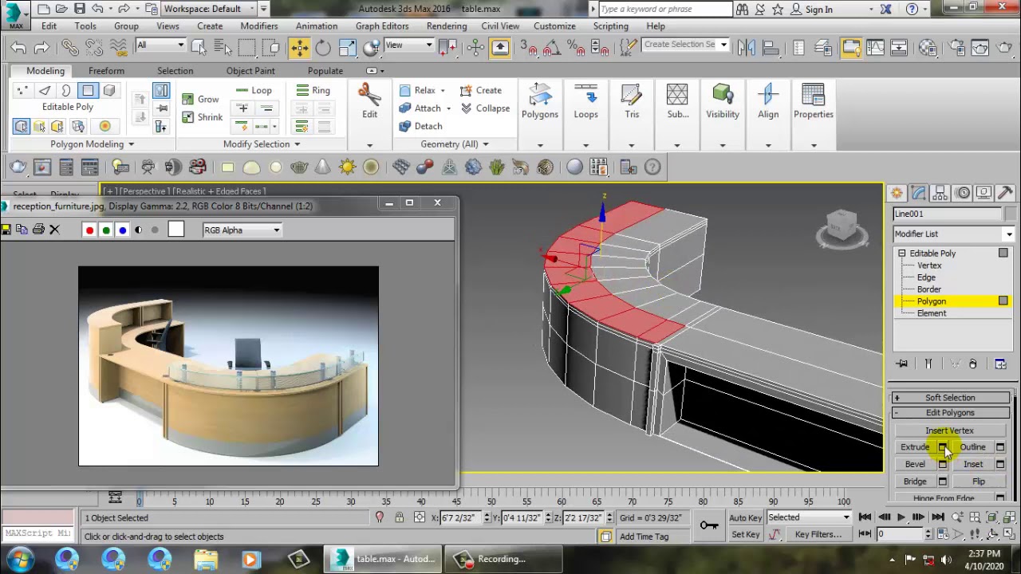The width and height of the screenshot is (1021, 574).
Task: Open the Visibility panel in the ribbon
Action: pos(723,102)
